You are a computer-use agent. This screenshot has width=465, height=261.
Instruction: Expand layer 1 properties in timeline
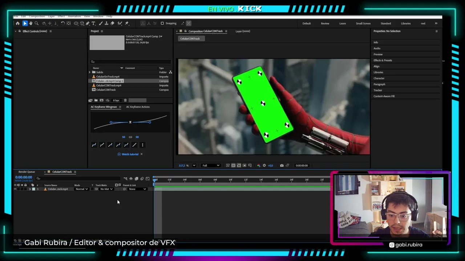pos(30,189)
